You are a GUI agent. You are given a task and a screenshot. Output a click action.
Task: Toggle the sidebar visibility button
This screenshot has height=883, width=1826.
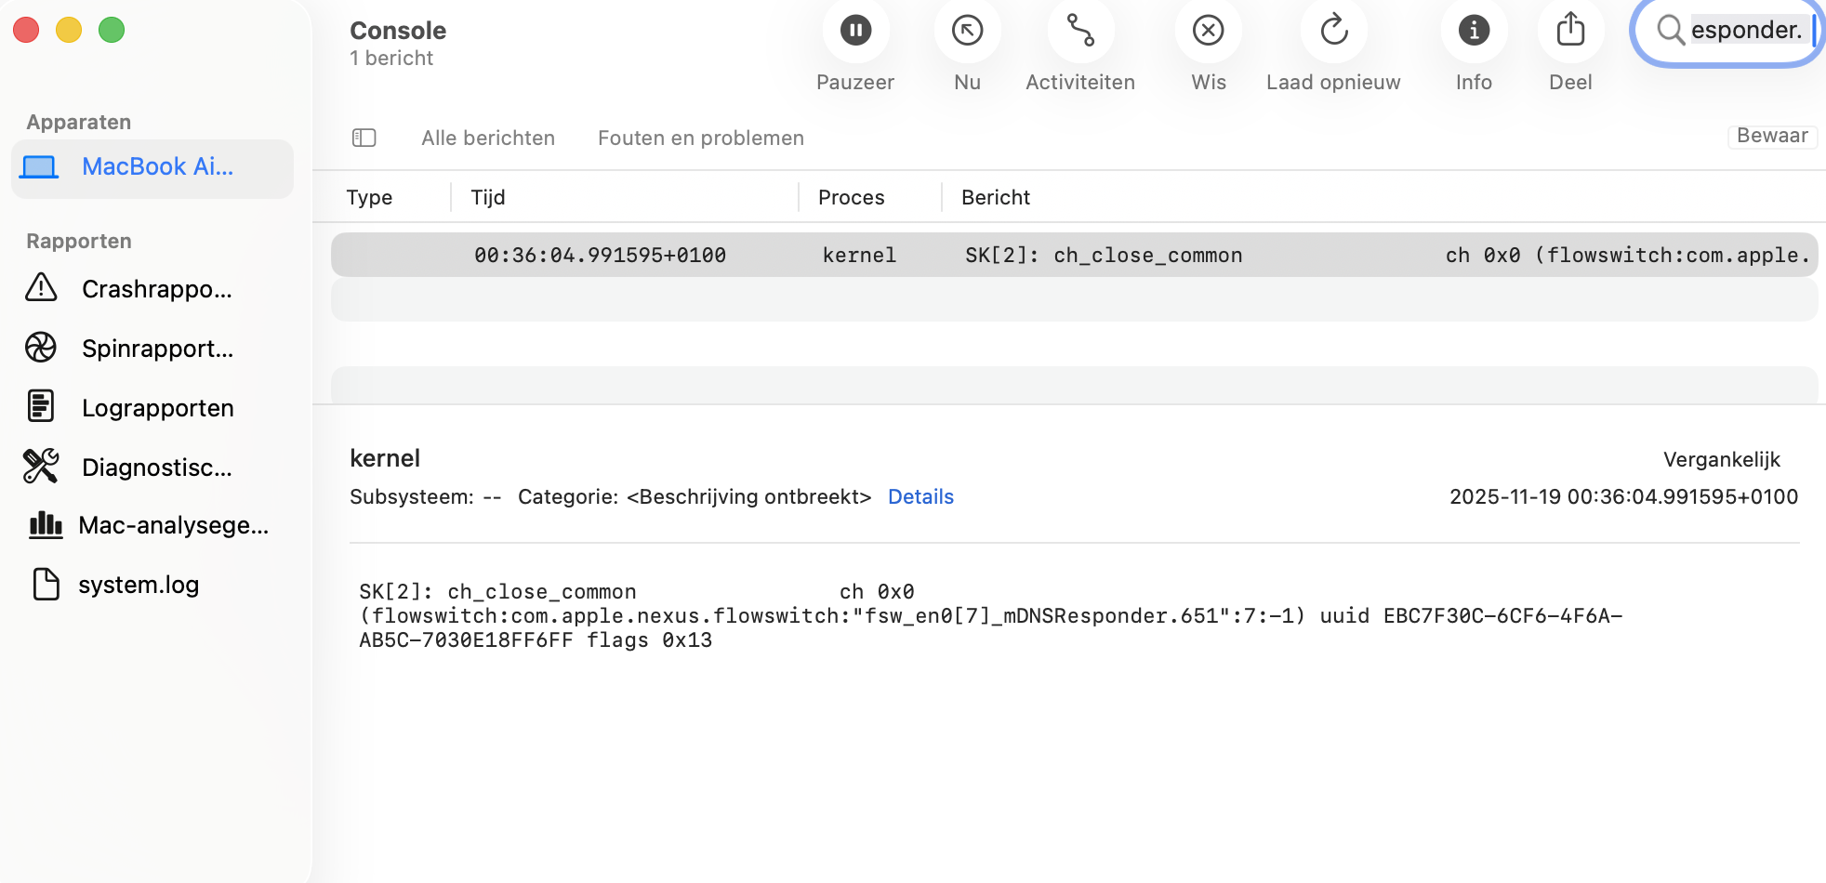(x=364, y=138)
